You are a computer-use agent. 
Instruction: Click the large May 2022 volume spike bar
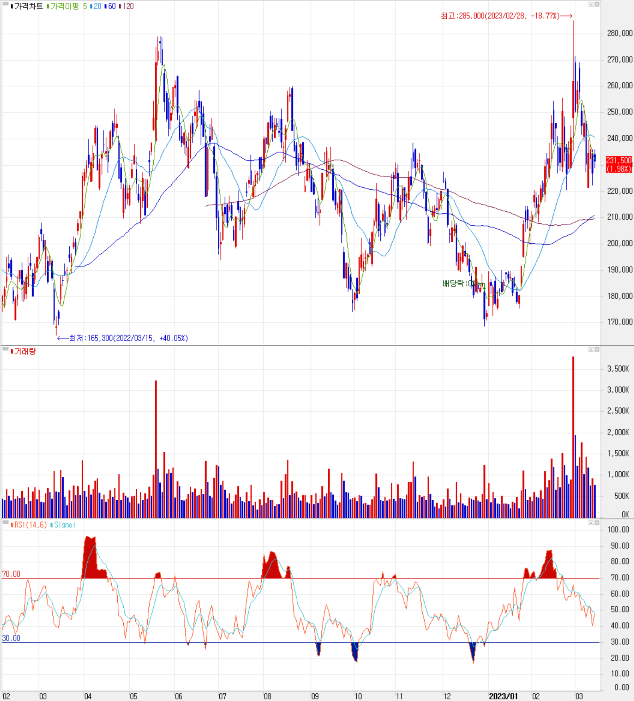(156, 449)
